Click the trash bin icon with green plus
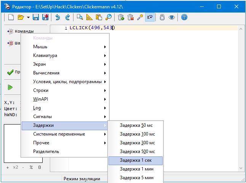Screen dimensions: 246x183 121,17
